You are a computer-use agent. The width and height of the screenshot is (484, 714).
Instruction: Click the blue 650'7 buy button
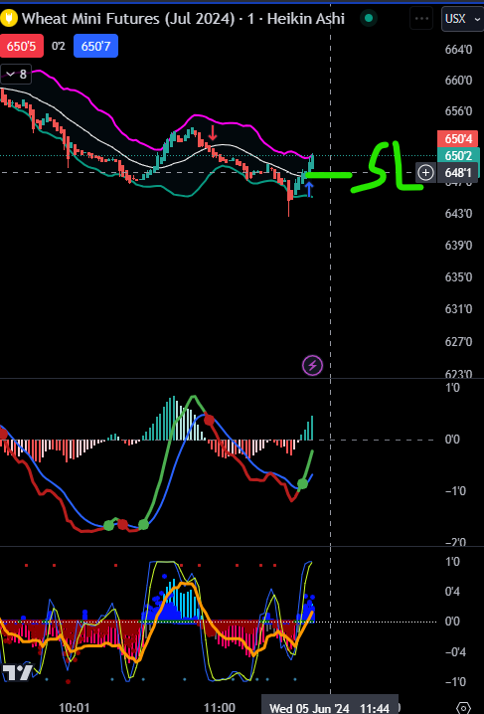click(x=95, y=46)
